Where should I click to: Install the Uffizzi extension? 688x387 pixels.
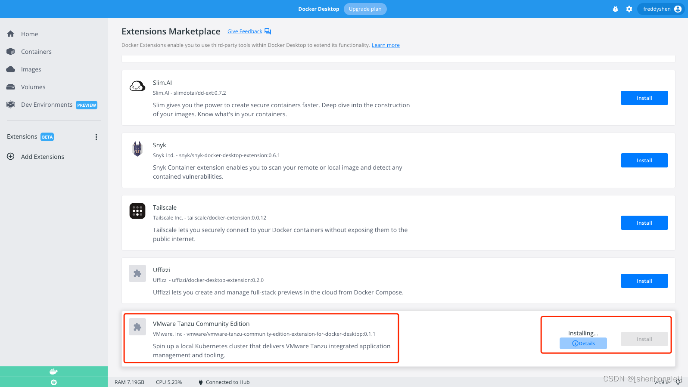tap(644, 281)
